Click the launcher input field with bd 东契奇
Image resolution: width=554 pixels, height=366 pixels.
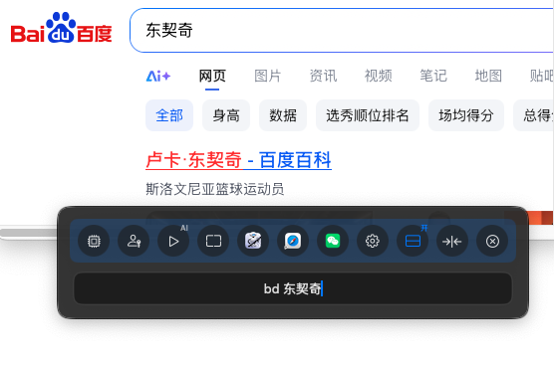tap(293, 288)
